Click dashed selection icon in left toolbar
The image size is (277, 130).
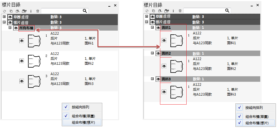tap(4, 11)
